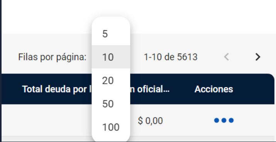
Task: Click the 1-10 de 5613 range text
Action: tap(171, 57)
